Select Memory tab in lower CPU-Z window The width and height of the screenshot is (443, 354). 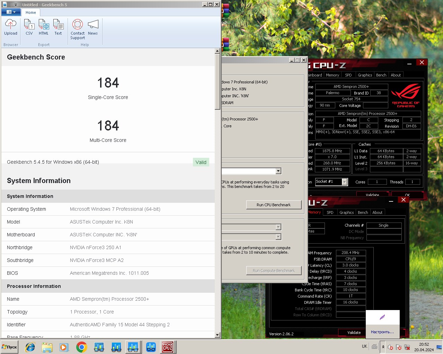tap(314, 212)
